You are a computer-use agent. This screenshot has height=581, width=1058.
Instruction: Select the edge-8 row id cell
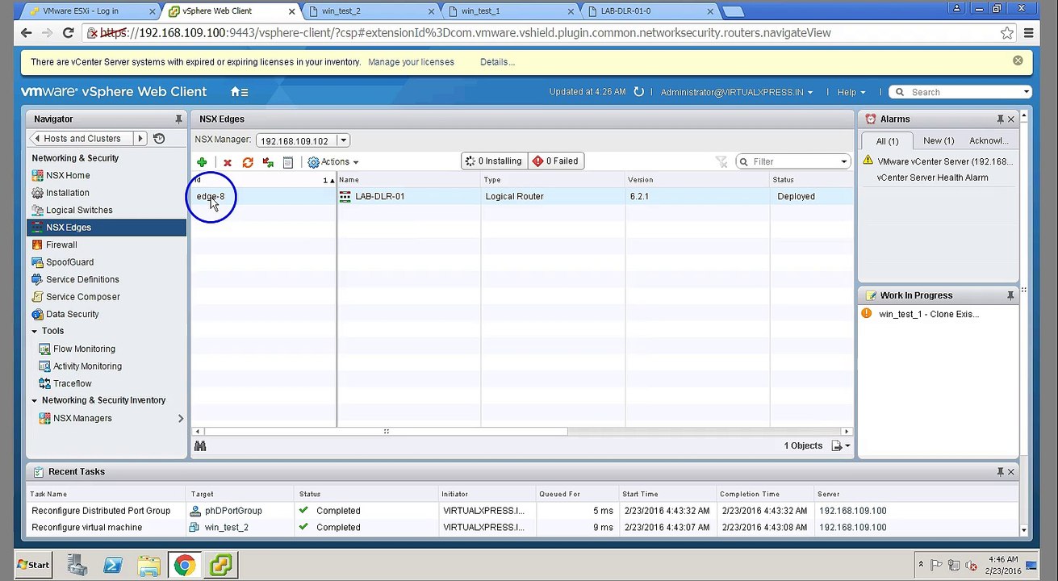(x=263, y=197)
